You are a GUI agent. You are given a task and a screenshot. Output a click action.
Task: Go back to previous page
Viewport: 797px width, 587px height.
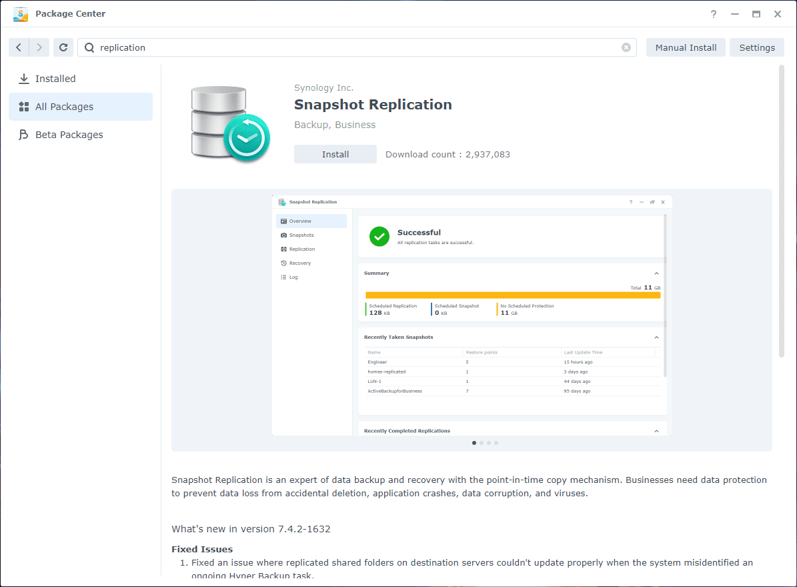[19, 47]
